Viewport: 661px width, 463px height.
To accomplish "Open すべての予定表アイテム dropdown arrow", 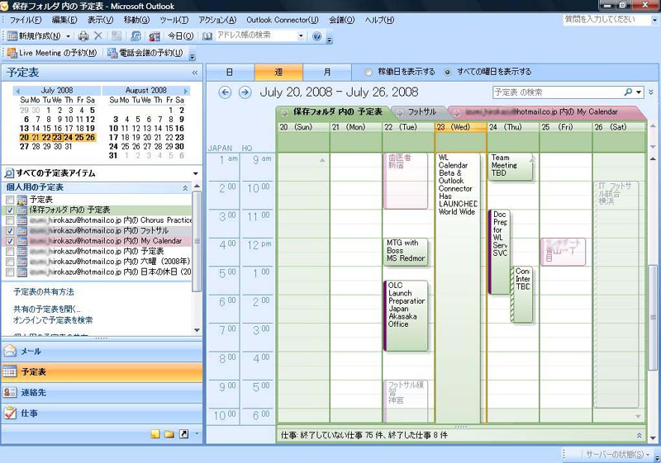I will (196, 173).
